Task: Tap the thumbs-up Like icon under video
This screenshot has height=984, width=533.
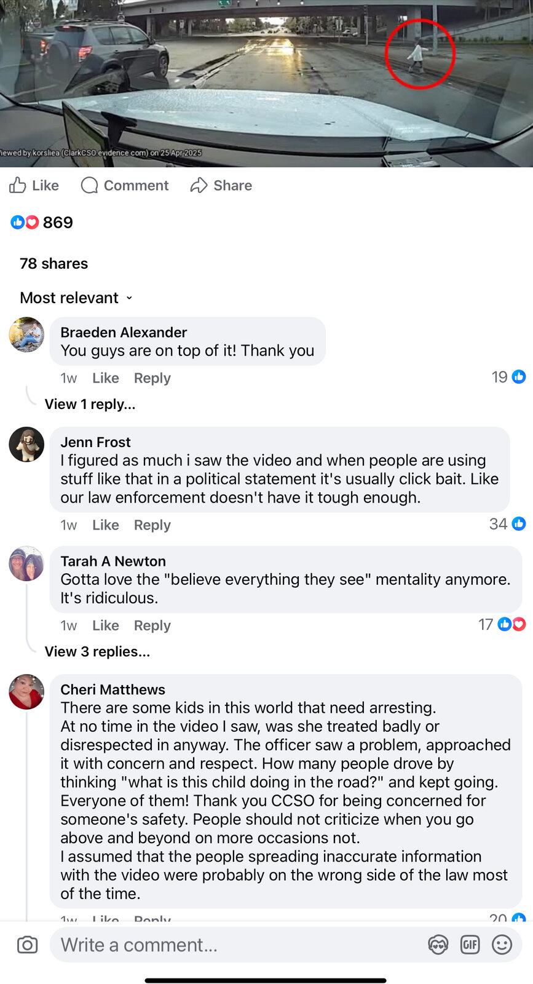Action: pos(18,185)
